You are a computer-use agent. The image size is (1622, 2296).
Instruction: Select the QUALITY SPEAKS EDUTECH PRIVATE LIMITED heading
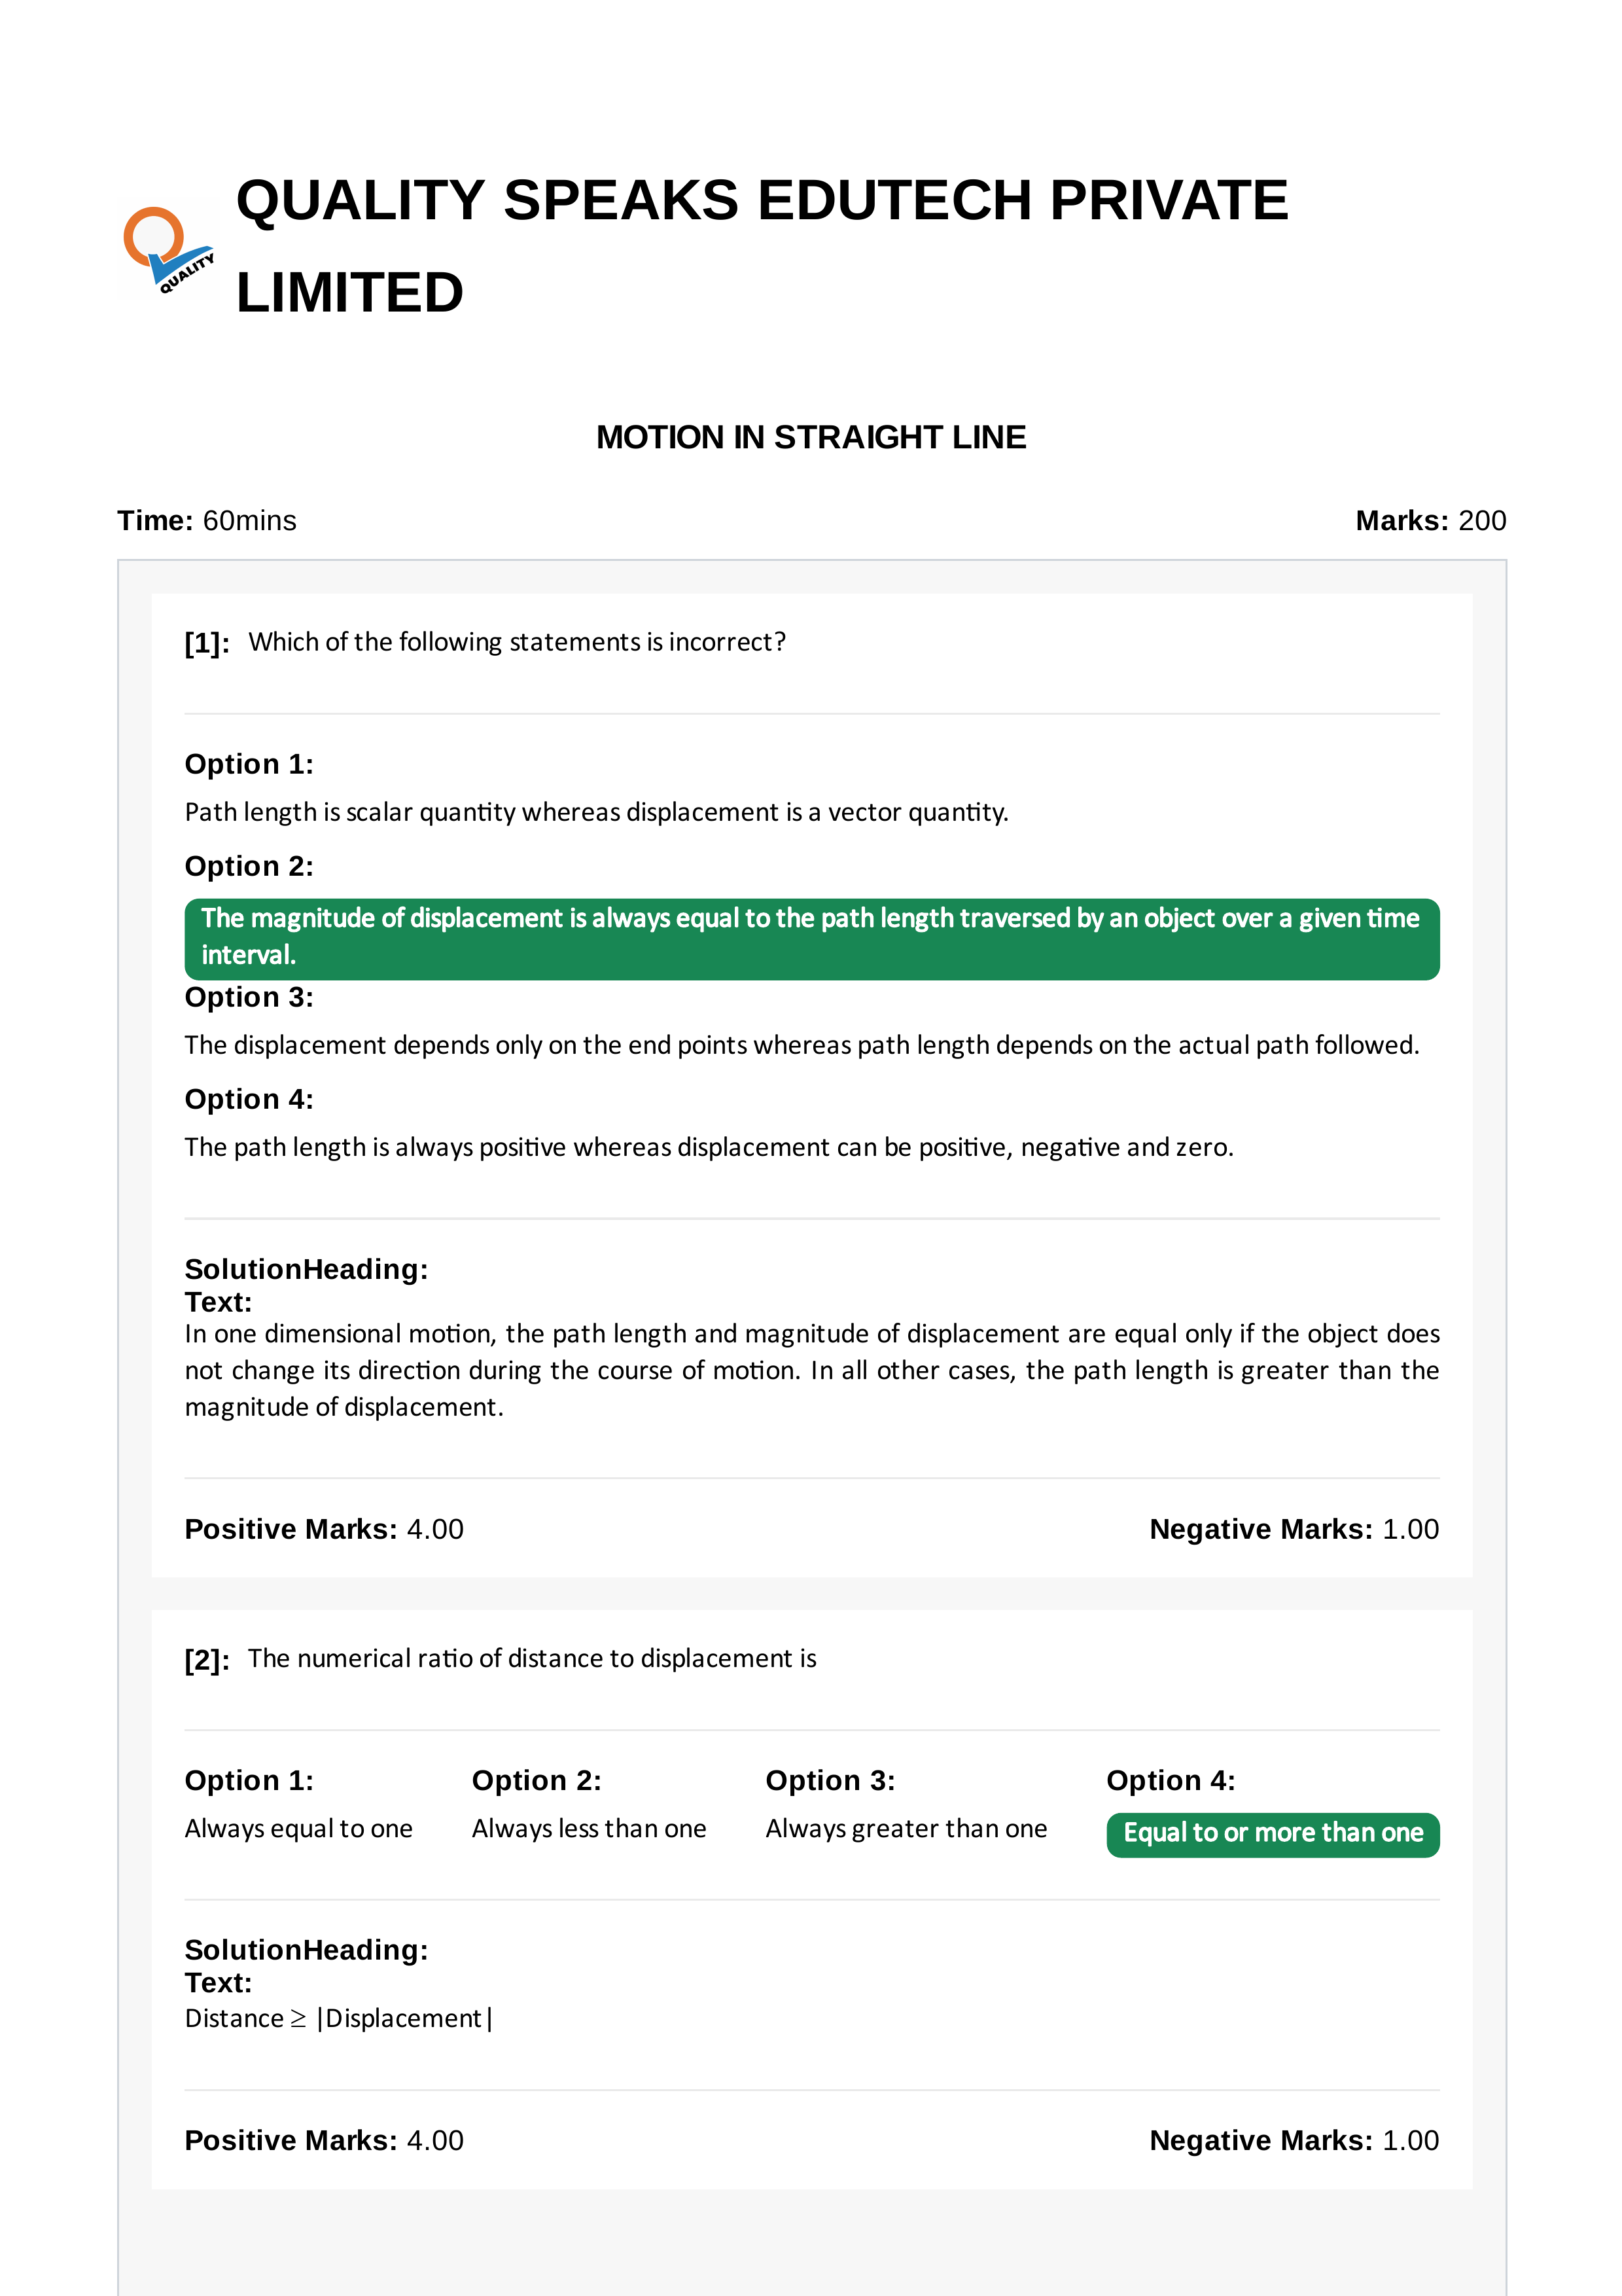tap(762, 246)
